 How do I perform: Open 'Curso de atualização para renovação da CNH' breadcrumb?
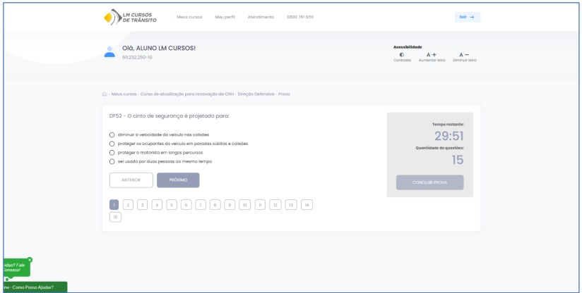point(187,94)
